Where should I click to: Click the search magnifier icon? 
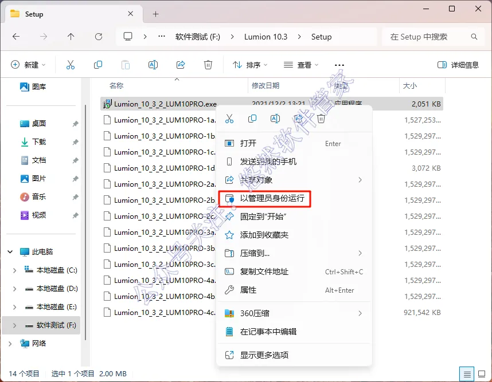[x=474, y=37]
